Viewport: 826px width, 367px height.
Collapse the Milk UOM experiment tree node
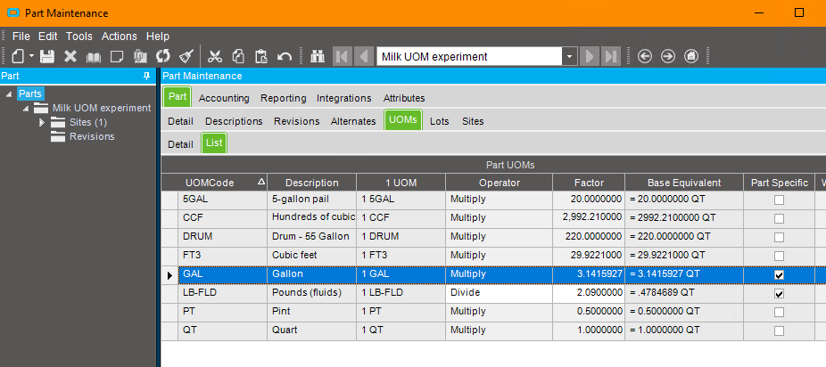(x=26, y=109)
